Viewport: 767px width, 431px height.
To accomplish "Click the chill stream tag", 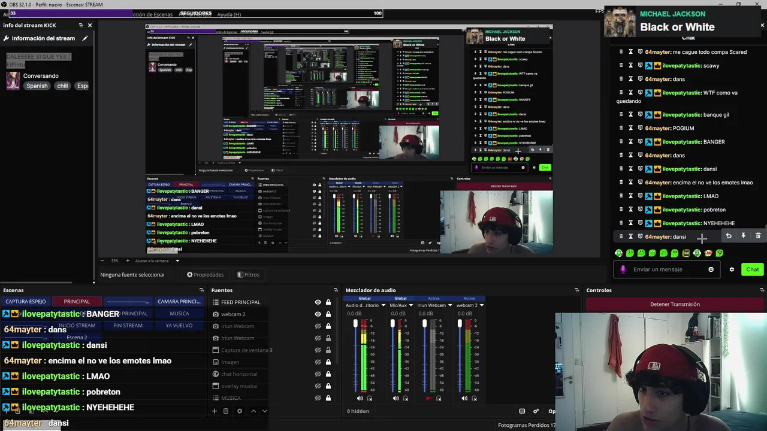I will point(62,86).
